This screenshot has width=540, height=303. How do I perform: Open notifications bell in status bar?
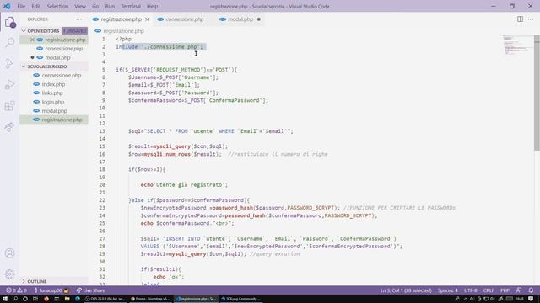click(531, 290)
